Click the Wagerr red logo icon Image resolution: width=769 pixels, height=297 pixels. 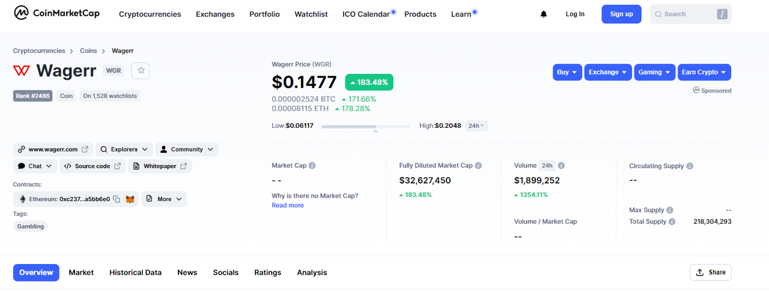point(21,70)
